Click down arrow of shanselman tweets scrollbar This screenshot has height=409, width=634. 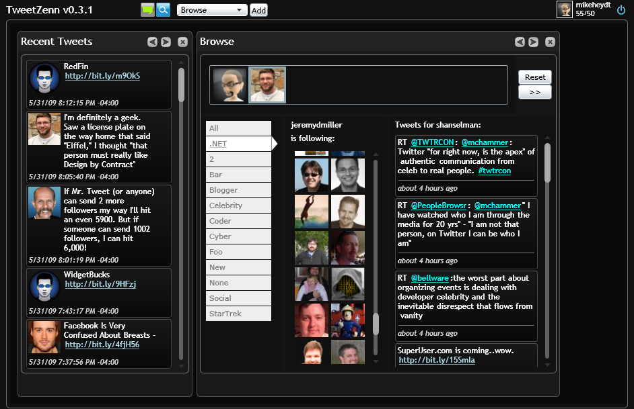point(547,365)
